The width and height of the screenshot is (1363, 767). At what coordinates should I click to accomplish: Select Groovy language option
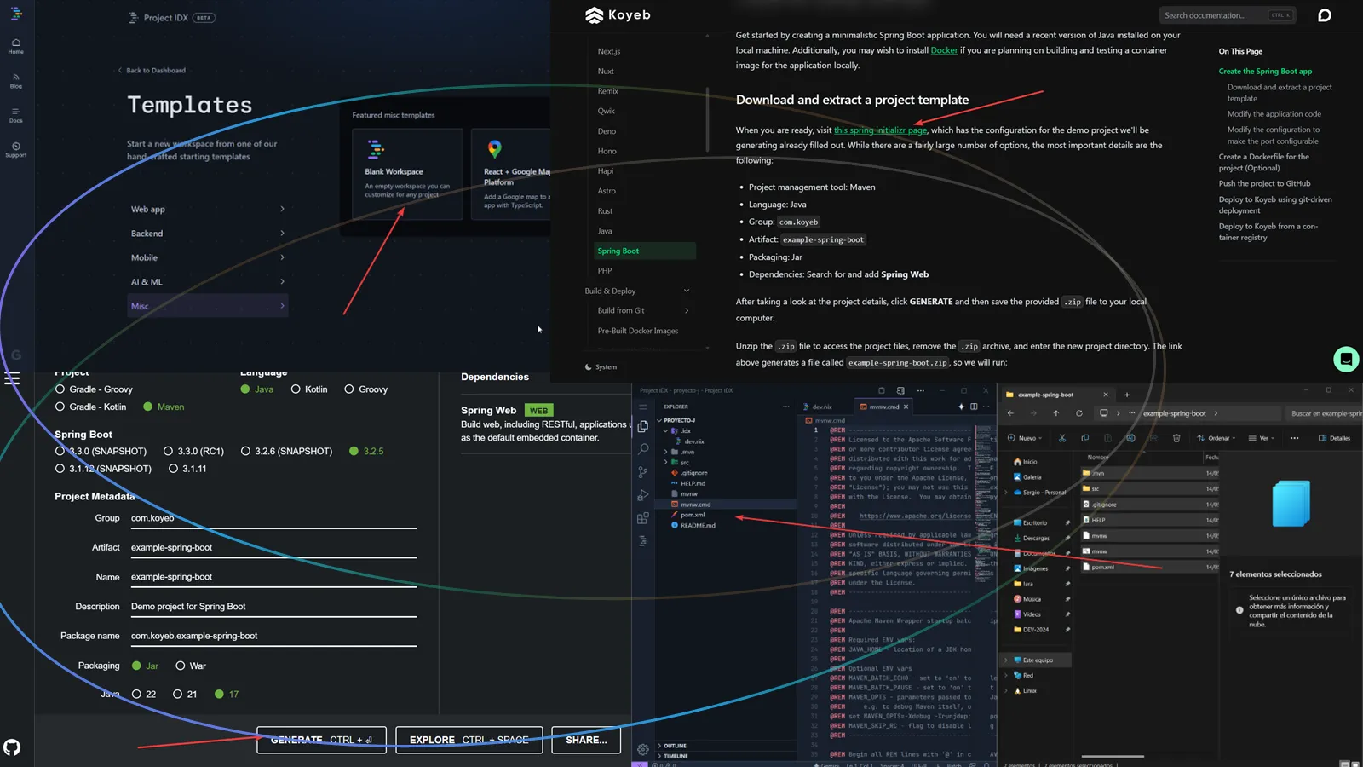(366, 389)
